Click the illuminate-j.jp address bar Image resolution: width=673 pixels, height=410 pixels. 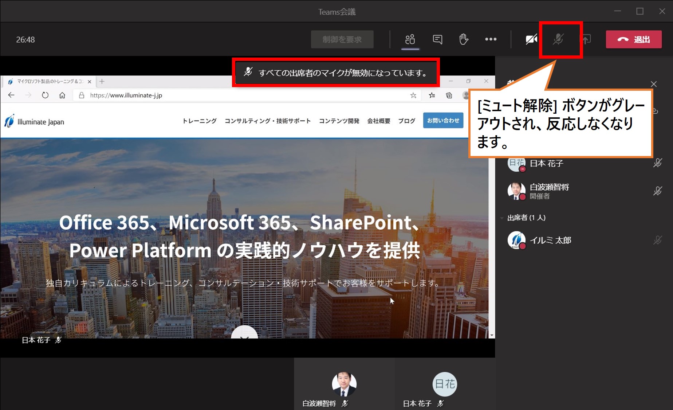247,95
